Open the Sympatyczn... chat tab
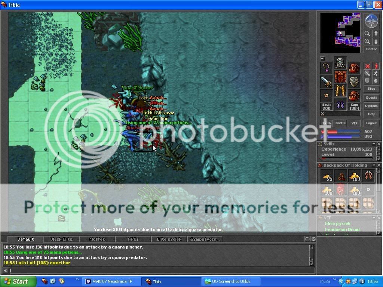Viewport: 383px width, 287px height. (205, 239)
